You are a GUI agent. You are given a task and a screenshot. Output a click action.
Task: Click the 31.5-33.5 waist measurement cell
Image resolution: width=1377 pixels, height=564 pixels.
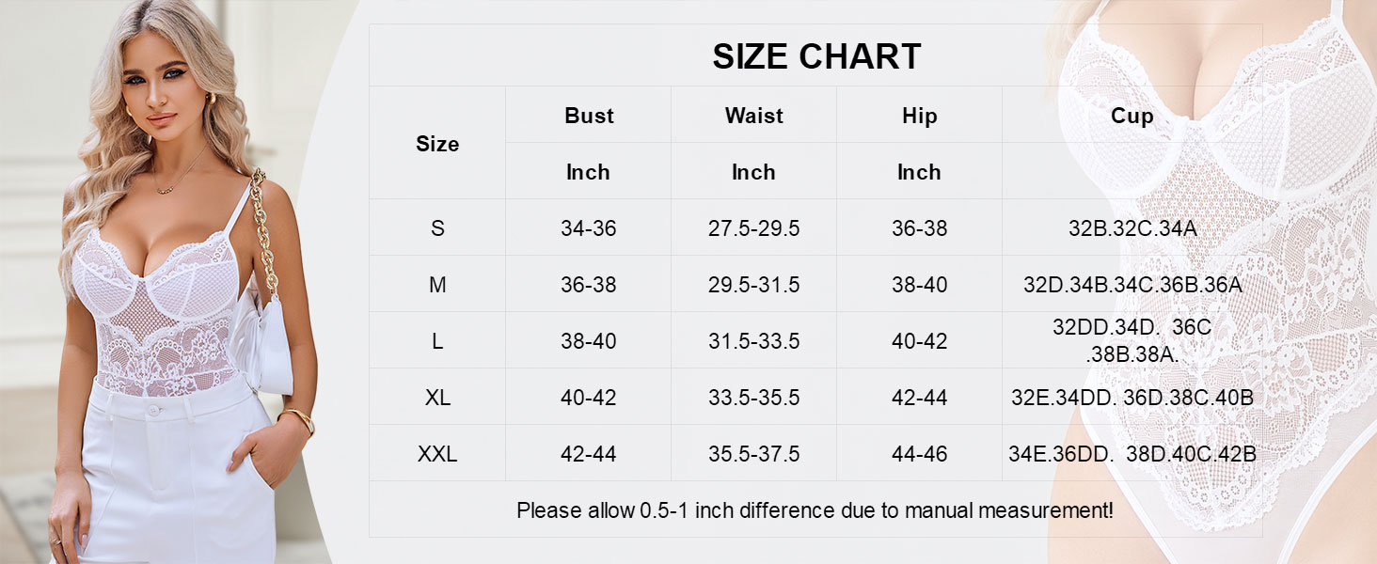point(753,341)
